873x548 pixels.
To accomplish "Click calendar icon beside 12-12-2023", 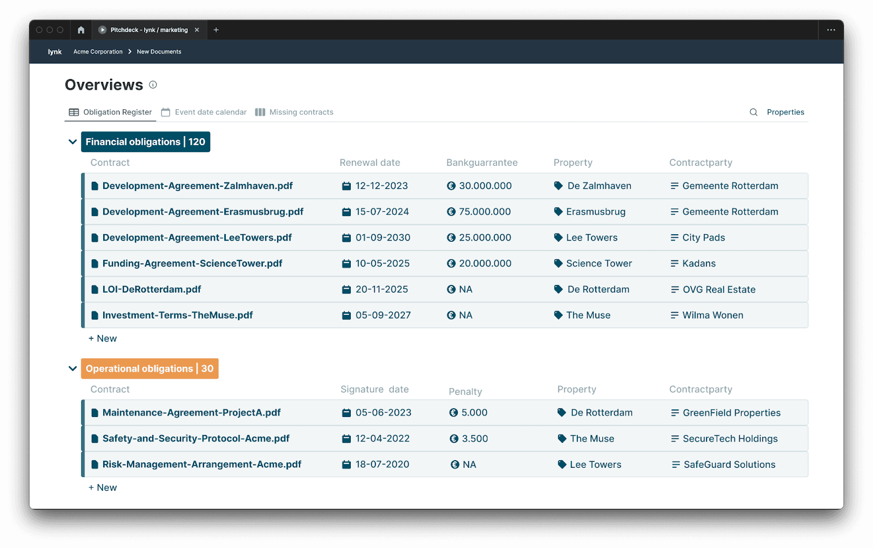I will pyautogui.click(x=346, y=186).
